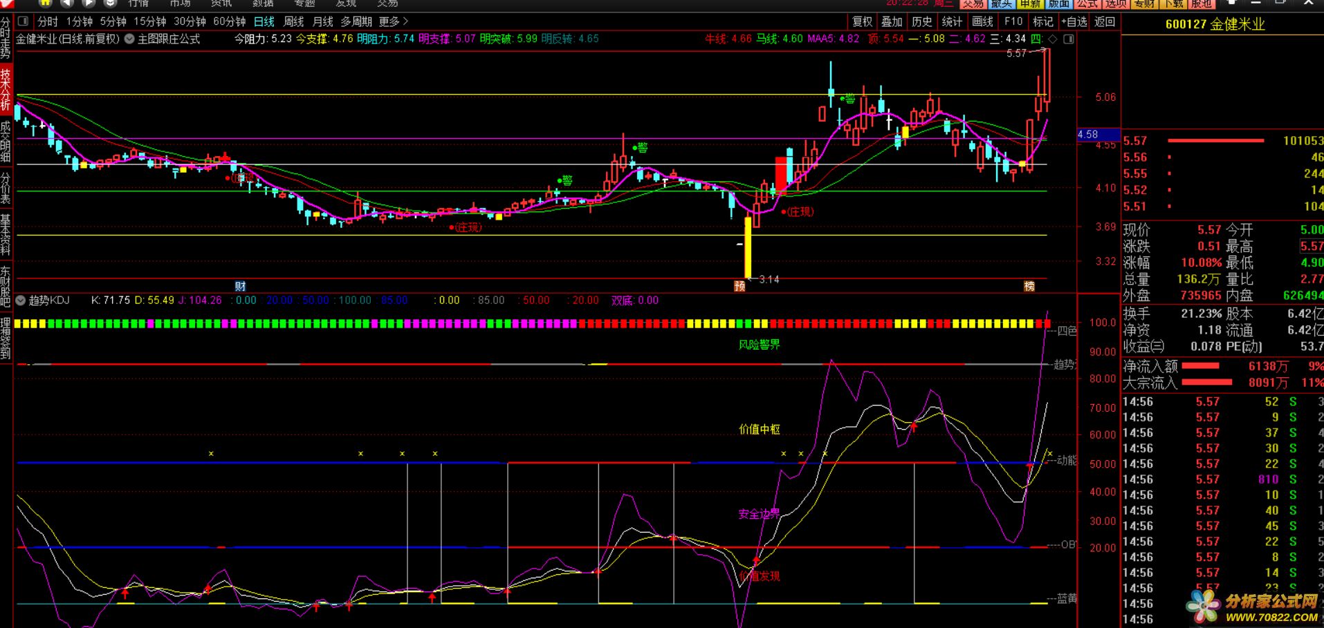The image size is (1324, 628).
Task: Switch to the 周线 weekly chart
Action: point(293,21)
